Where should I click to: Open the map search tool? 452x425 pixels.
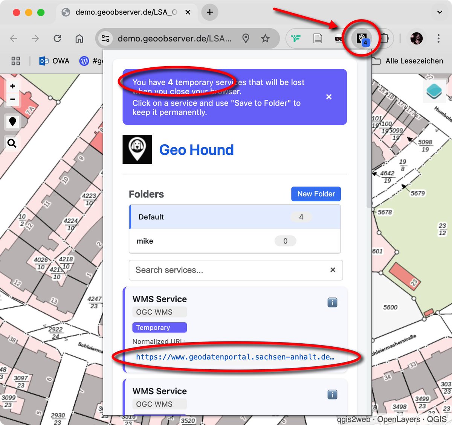(x=12, y=143)
